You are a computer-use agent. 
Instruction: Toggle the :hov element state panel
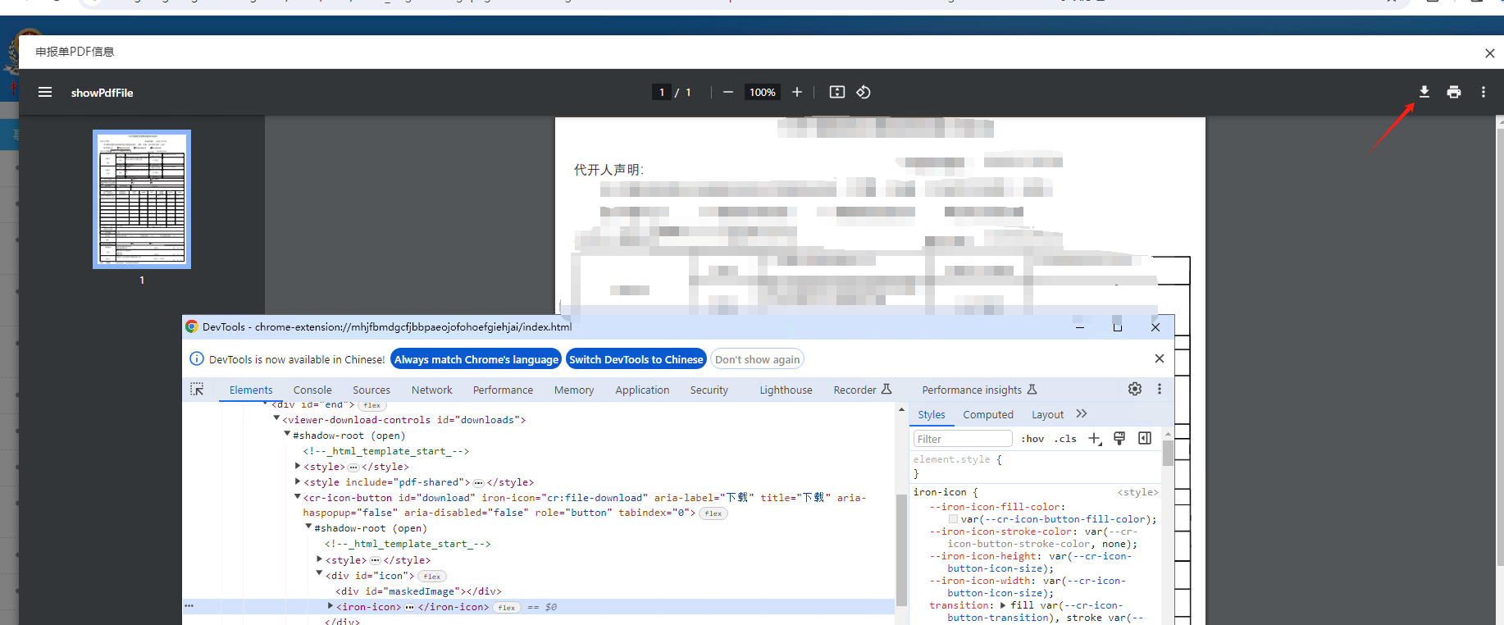[x=1032, y=439]
